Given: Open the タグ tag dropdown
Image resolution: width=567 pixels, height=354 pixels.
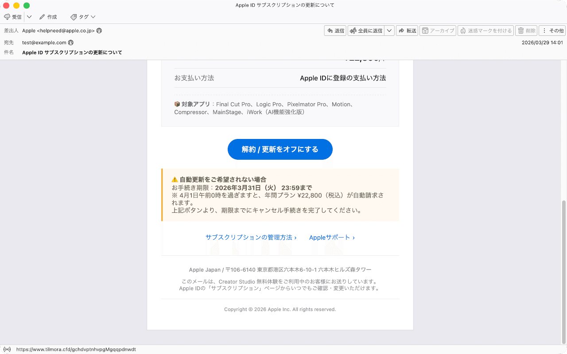Looking at the screenshot, I should (83, 17).
